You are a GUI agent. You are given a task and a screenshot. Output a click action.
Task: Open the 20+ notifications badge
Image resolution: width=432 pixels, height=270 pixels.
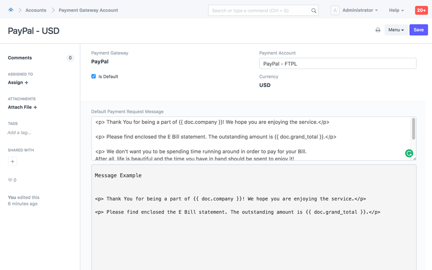[x=421, y=10]
